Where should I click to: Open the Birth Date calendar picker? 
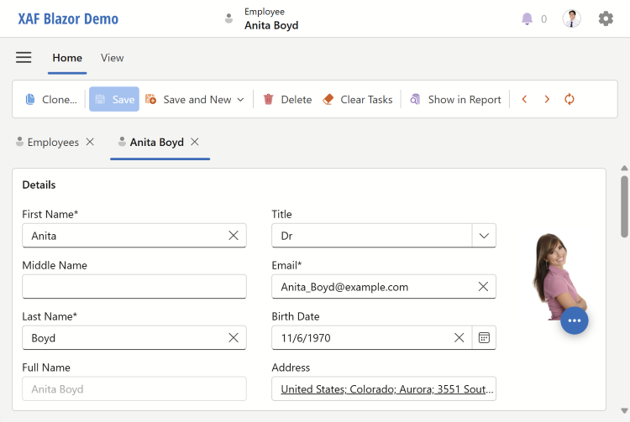pos(484,337)
